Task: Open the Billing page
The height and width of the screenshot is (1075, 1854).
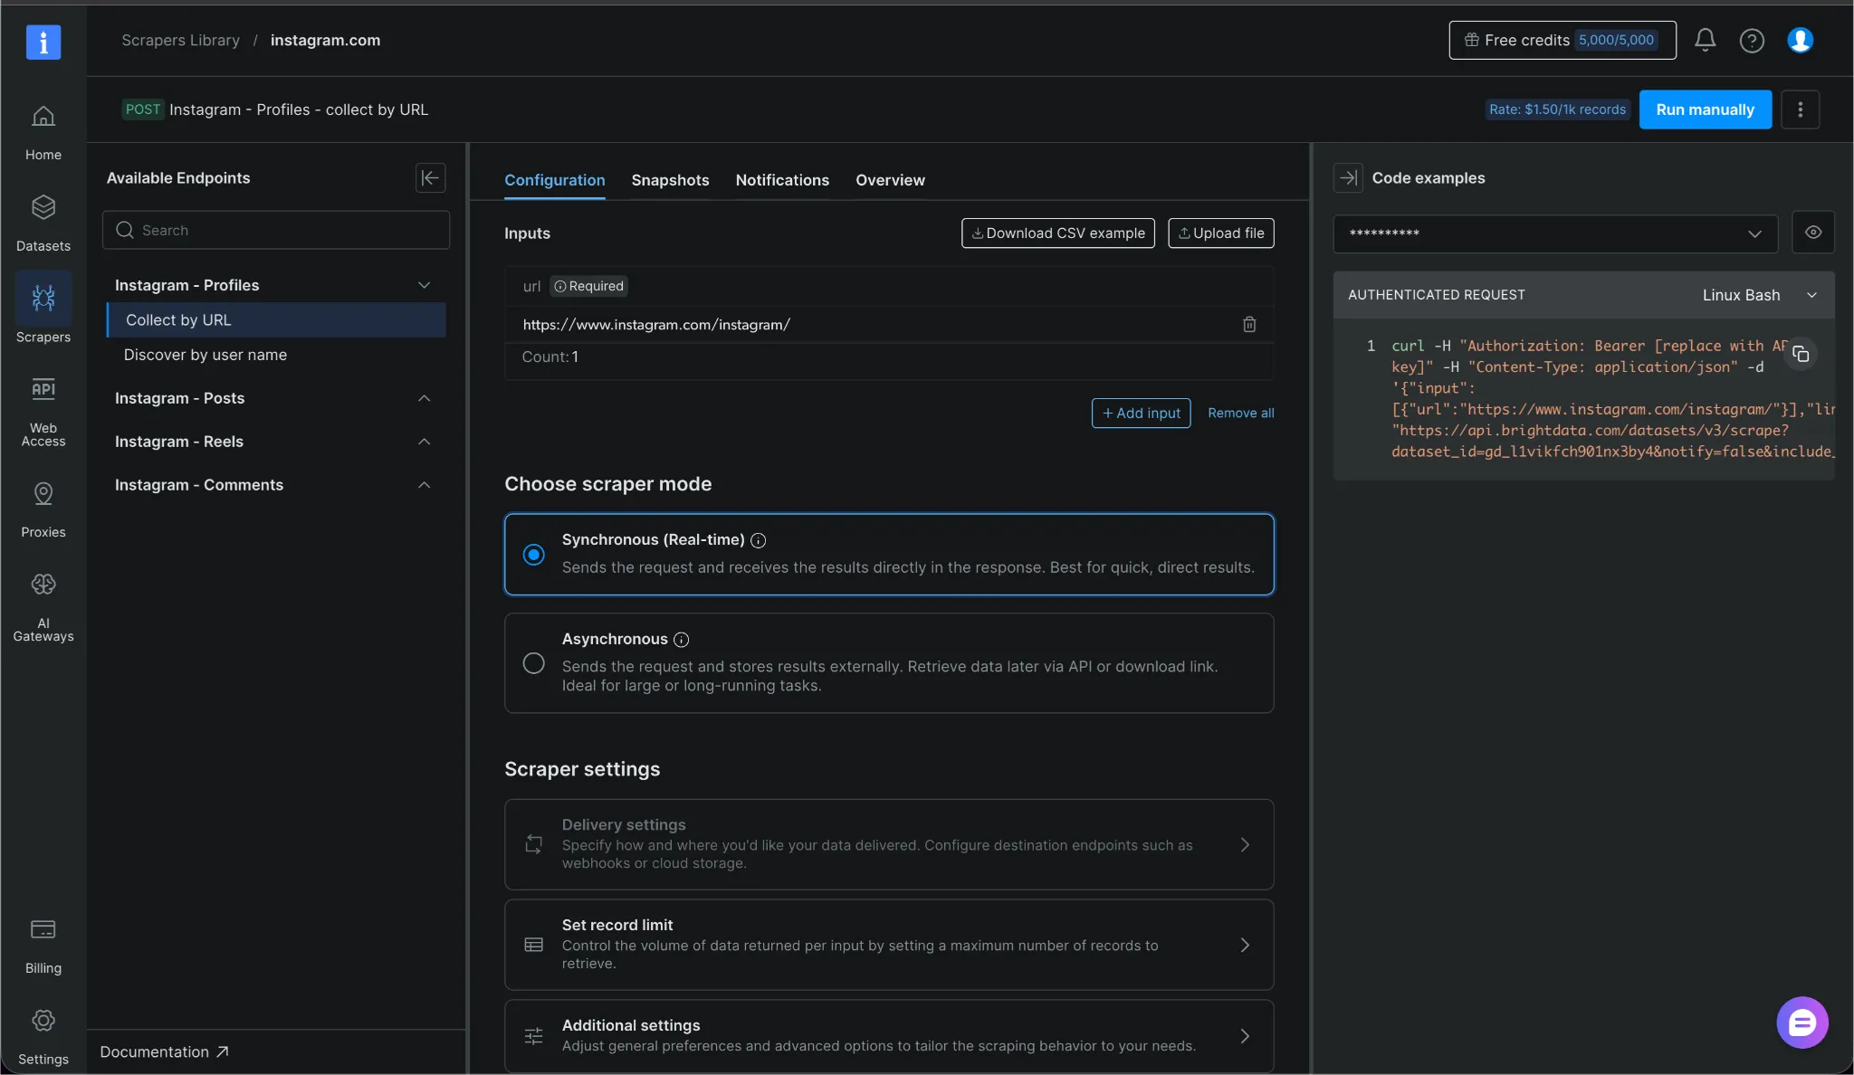Action: (43, 946)
